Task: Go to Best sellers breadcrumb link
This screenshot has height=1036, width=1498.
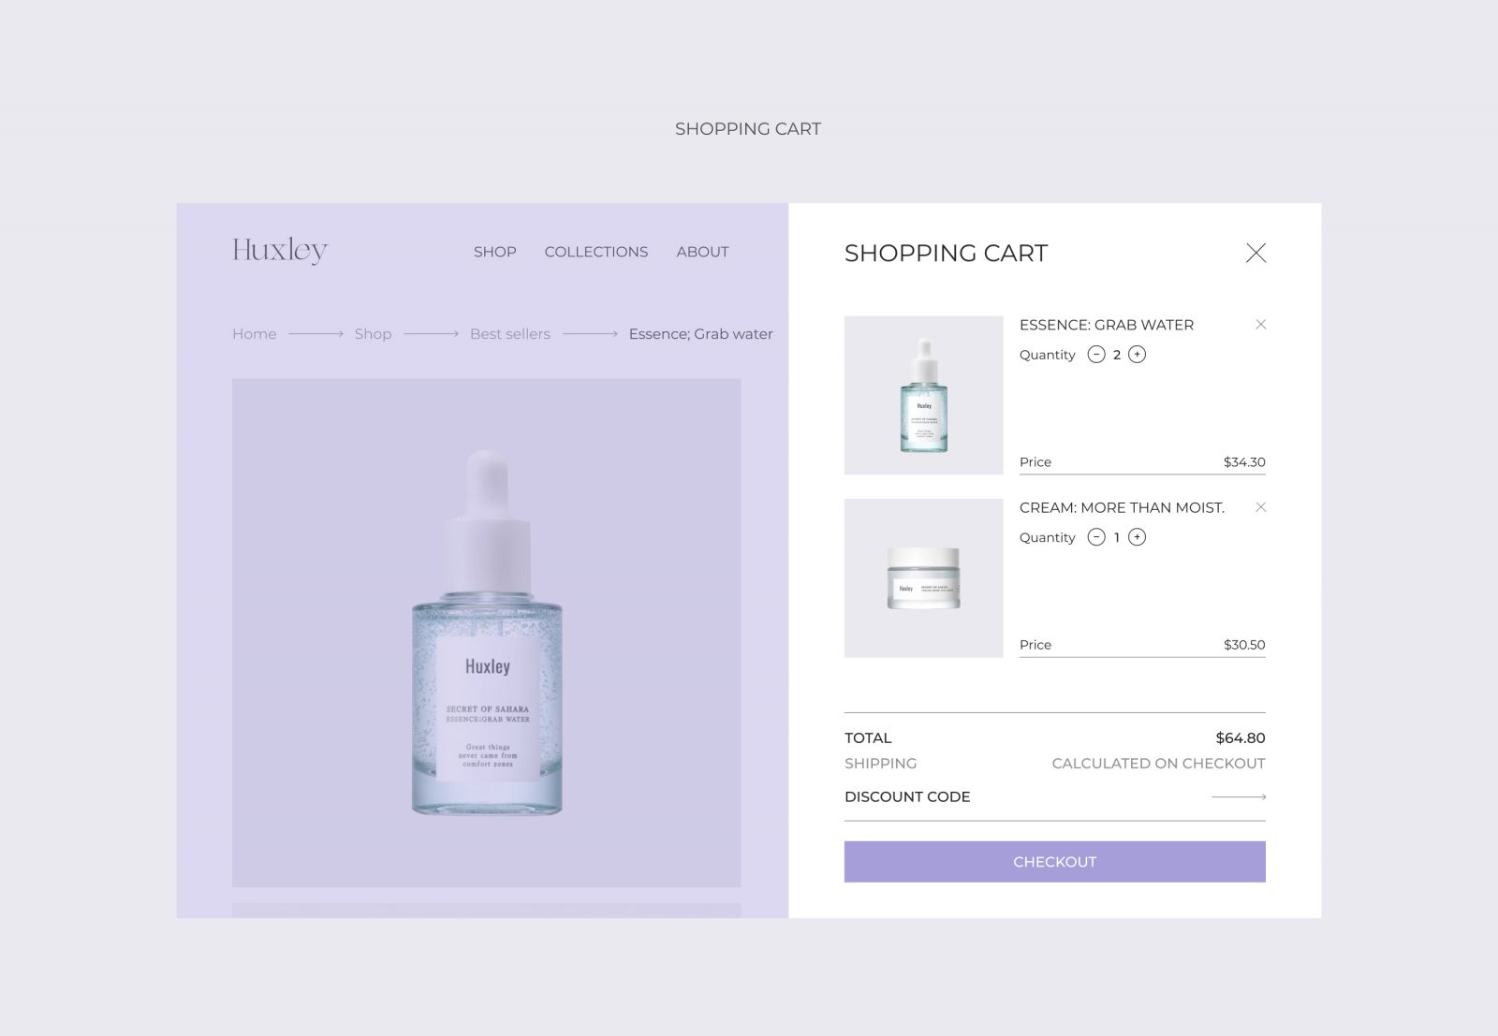Action: [x=510, y=334]
